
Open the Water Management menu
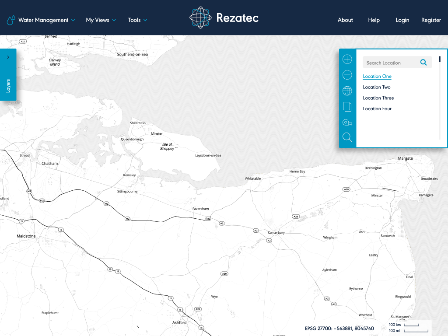43,20
